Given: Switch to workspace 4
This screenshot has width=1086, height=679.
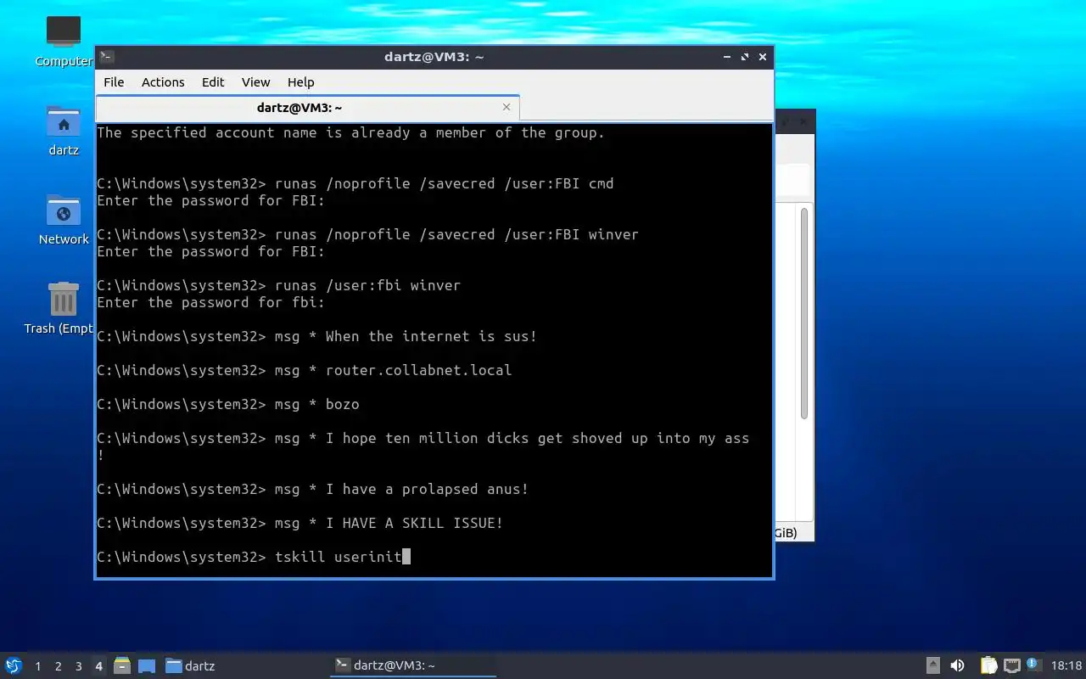Looking at the screenshot, I should point(98,666).
